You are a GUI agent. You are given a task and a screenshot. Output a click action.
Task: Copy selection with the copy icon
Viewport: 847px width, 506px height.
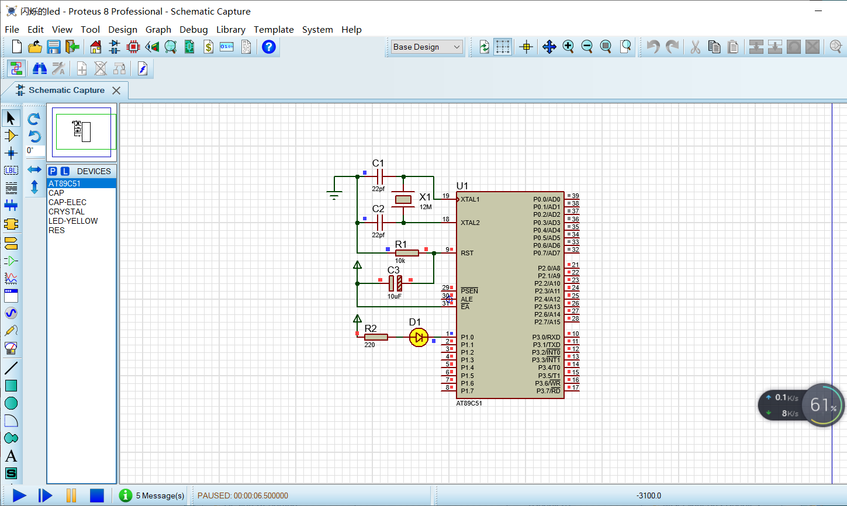pos(714,47)
